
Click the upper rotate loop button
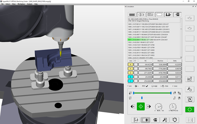(x=190, y=18)
